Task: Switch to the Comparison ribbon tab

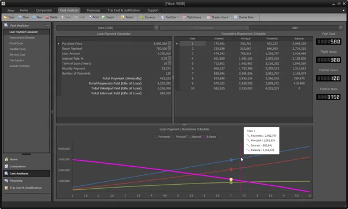Action: point(44,10)
